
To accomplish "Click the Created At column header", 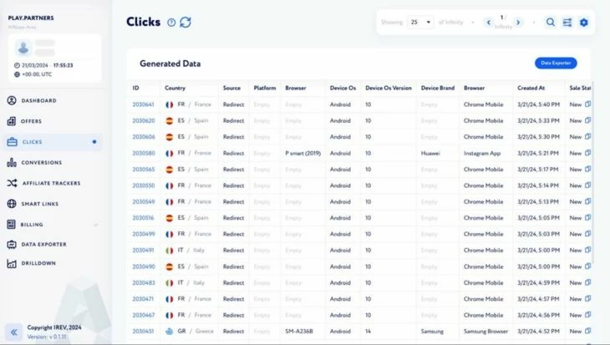I will pyautogui.click(x=531, y=88).
